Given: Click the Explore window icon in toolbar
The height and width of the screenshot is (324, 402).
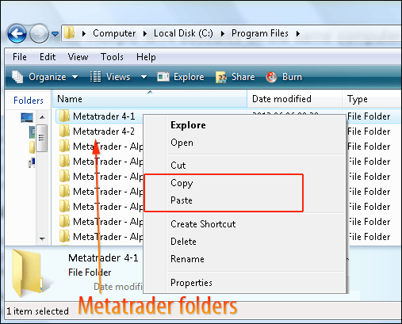Looking at the screenshot, I should click(x=163, y=77).
